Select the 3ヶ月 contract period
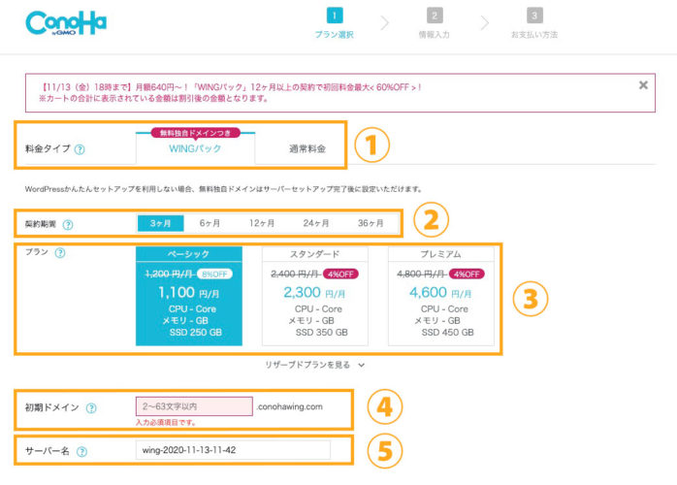The height and width of the screenshot is (485, 677). (x=160, y=223)
